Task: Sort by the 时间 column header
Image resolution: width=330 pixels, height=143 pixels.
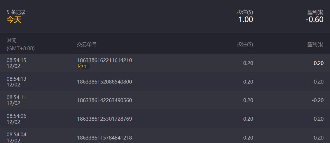Action: pos(12,41)
